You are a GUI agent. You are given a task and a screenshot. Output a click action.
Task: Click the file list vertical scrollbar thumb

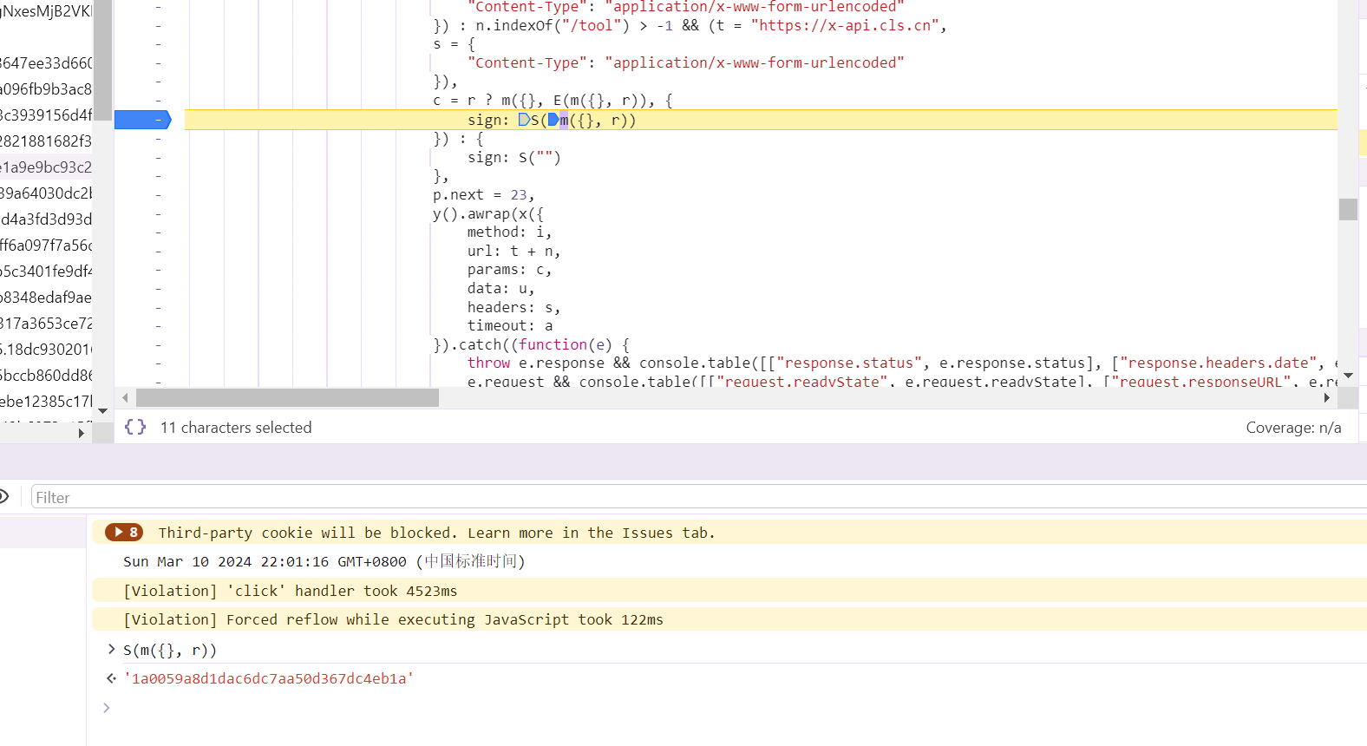pos(102,61)
